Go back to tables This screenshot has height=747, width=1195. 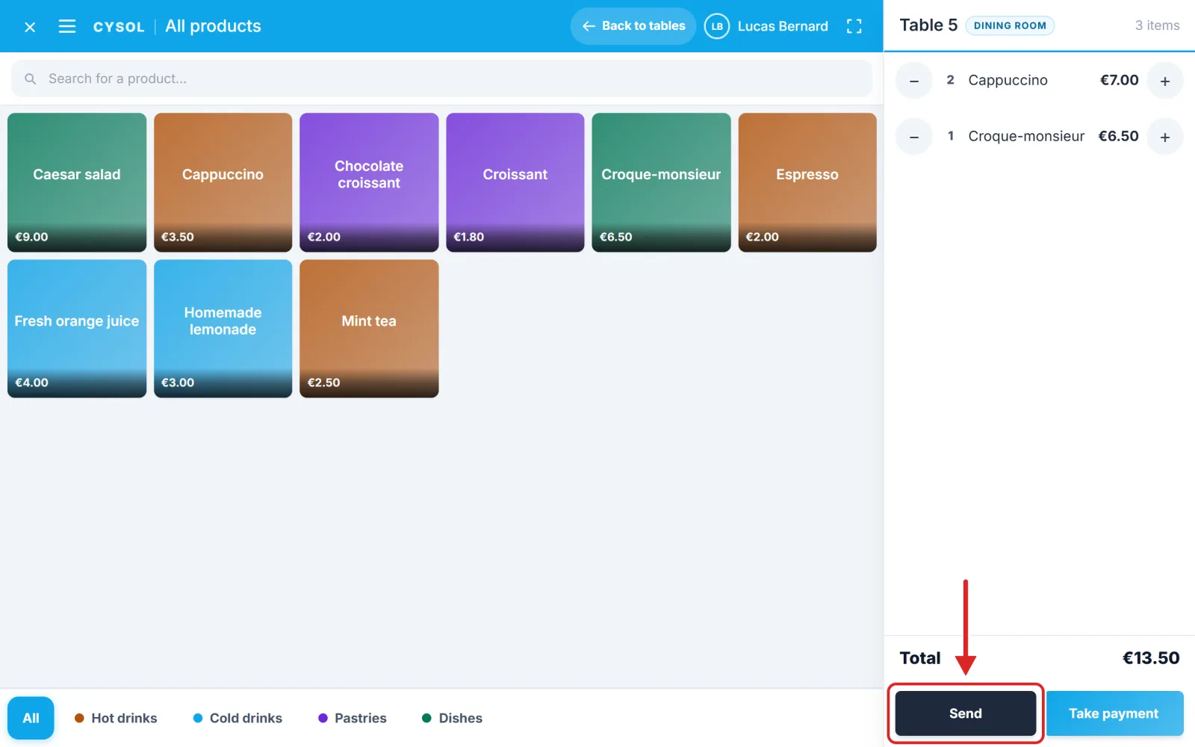pyautogui.click(x=633, y=26)
